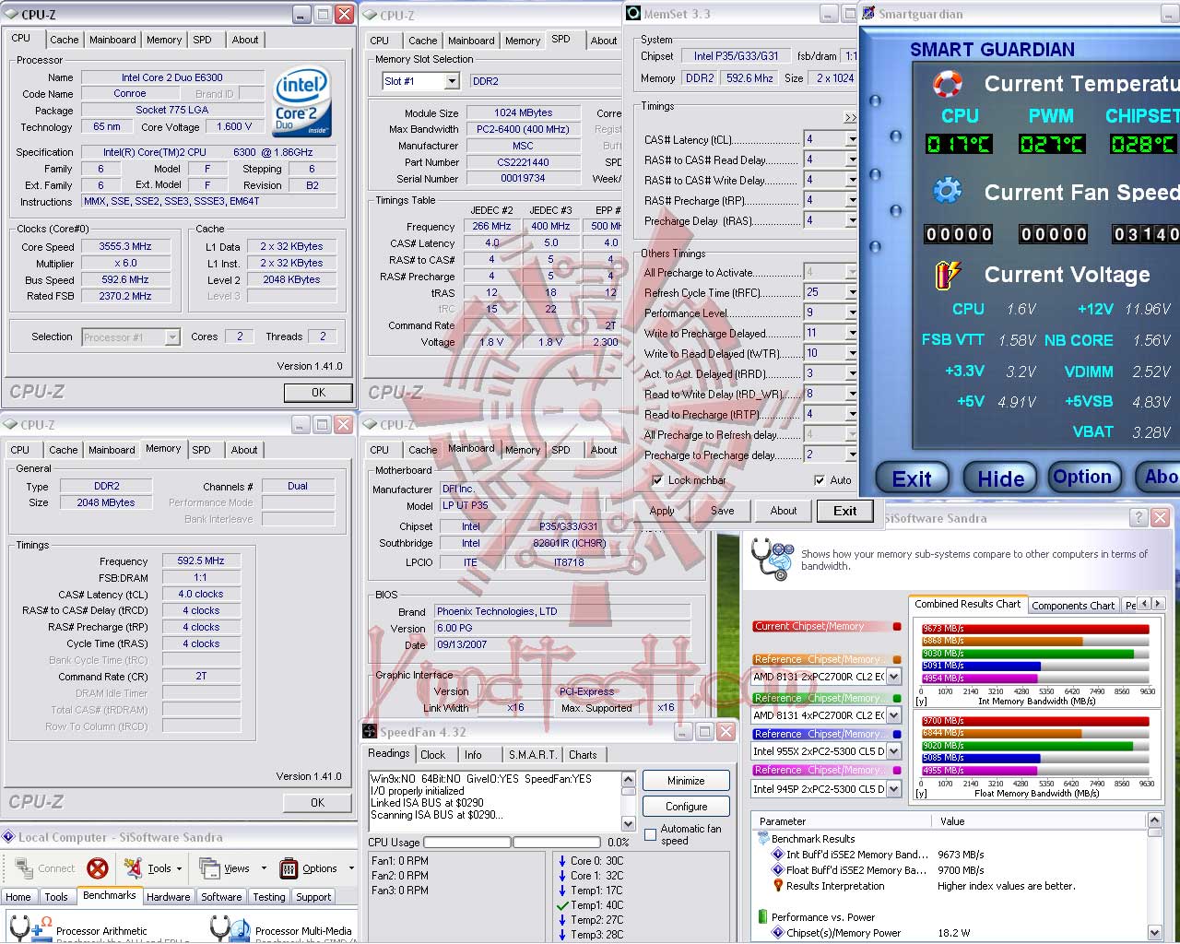Toggle the Current Chipset/Memory red marker
The image size is (1180, 944).
coord(897,627)
